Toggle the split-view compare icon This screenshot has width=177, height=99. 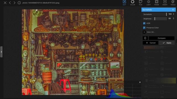pyautogui.click(x=145, y=38)
